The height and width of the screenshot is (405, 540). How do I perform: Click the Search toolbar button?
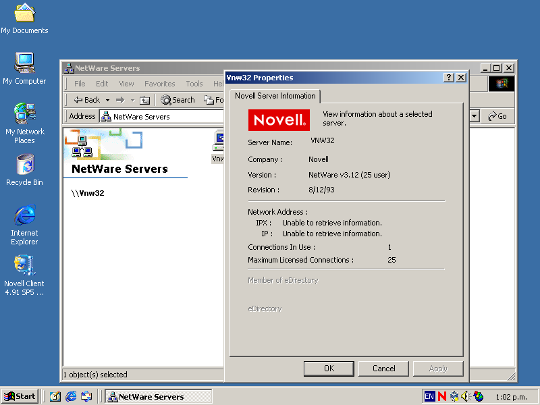click(178, 100)
